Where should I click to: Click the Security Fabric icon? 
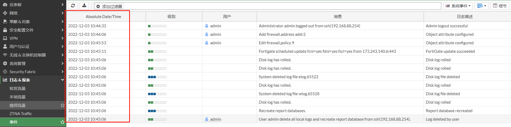[5, 72]
